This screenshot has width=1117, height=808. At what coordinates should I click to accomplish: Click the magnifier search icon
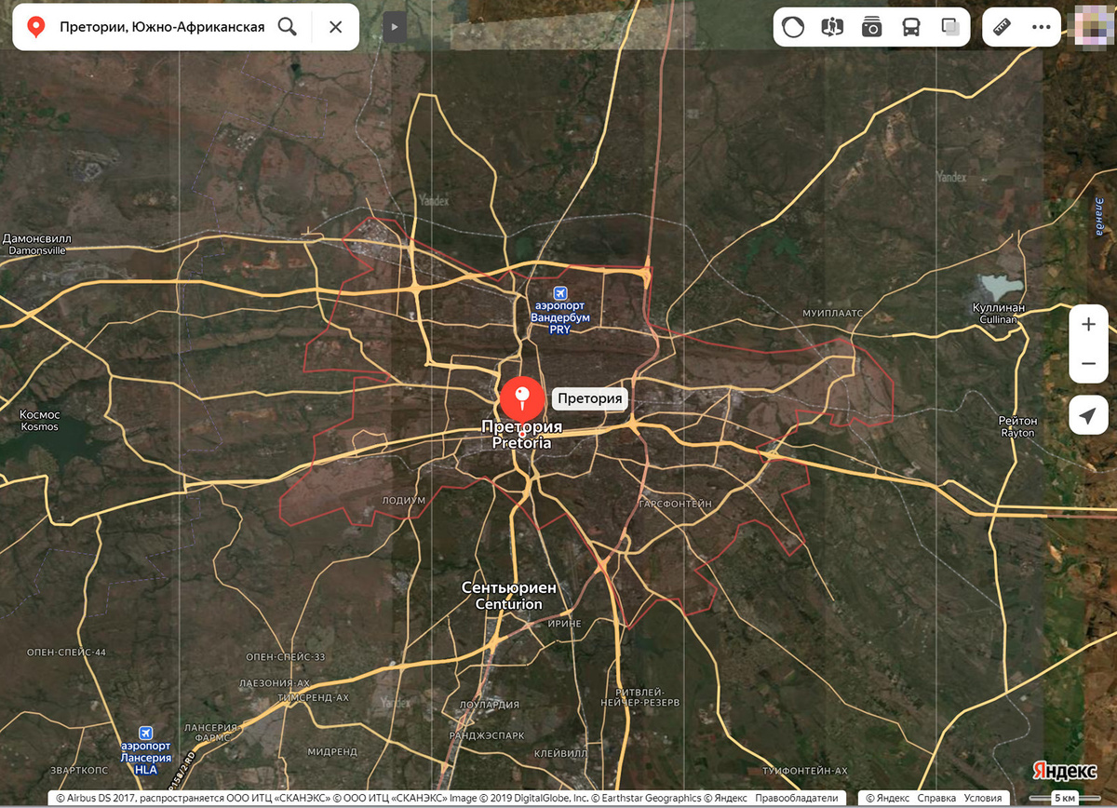(288, 27)
